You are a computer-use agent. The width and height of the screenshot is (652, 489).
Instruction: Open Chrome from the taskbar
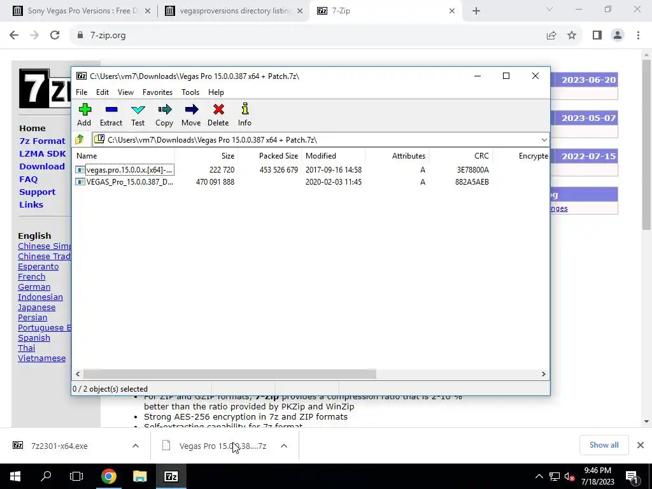tap(108, 476)
